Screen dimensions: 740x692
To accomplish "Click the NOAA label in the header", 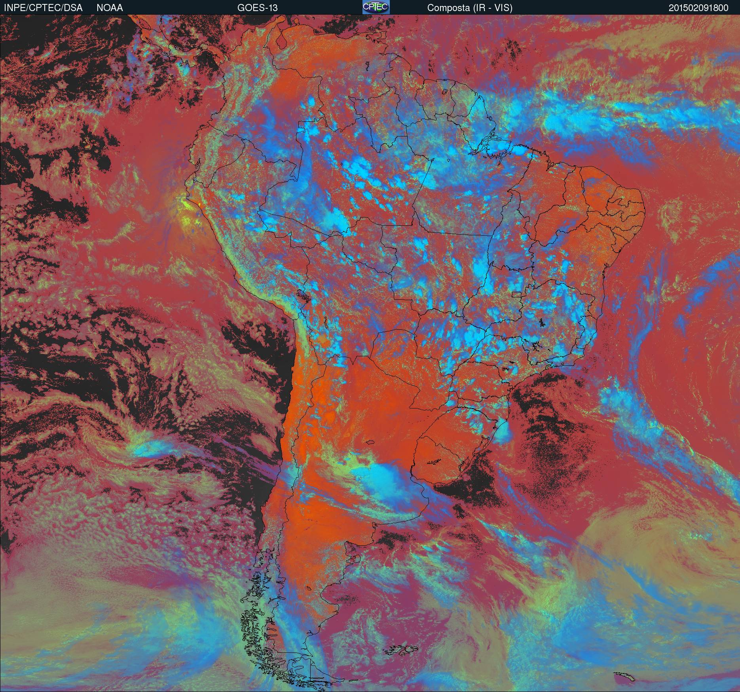I will coord(110,8).
